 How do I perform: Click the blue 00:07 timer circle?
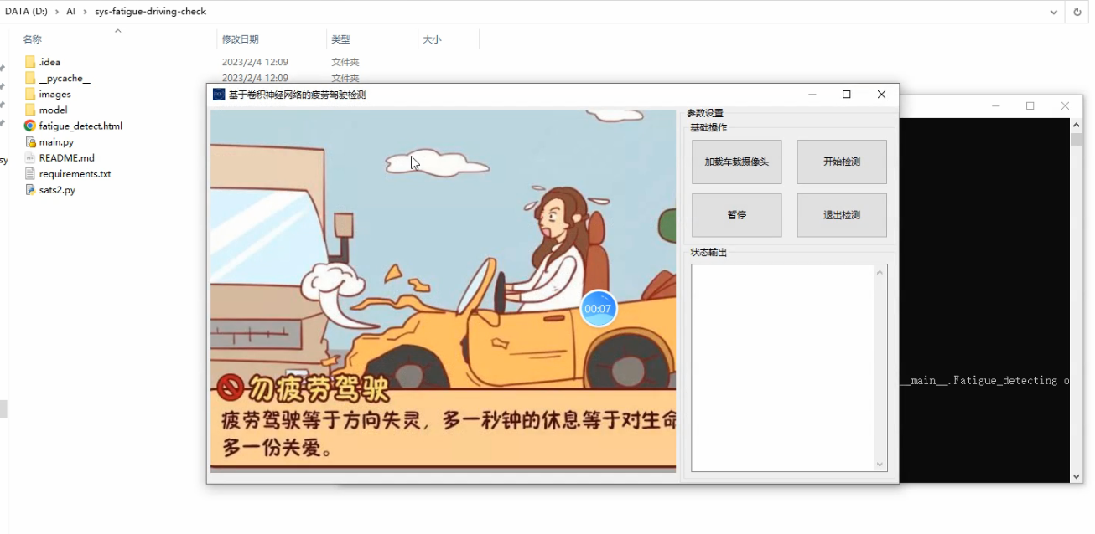598,309
